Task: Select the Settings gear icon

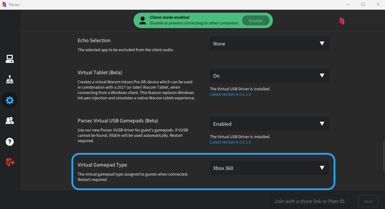Action: click(10, 100)
